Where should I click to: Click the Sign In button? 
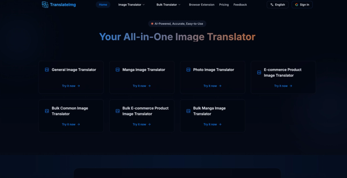click(x=302, y=5)
